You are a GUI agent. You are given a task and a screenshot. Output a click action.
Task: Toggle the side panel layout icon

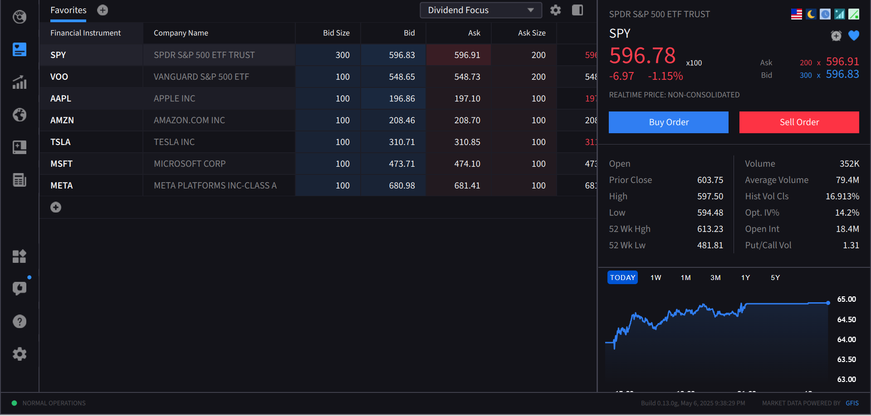click(x=577, y=10)
